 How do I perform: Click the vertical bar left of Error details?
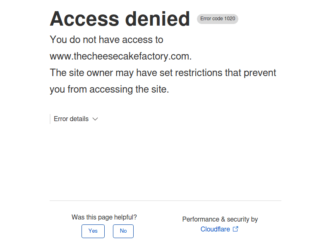tap(50, 119)
